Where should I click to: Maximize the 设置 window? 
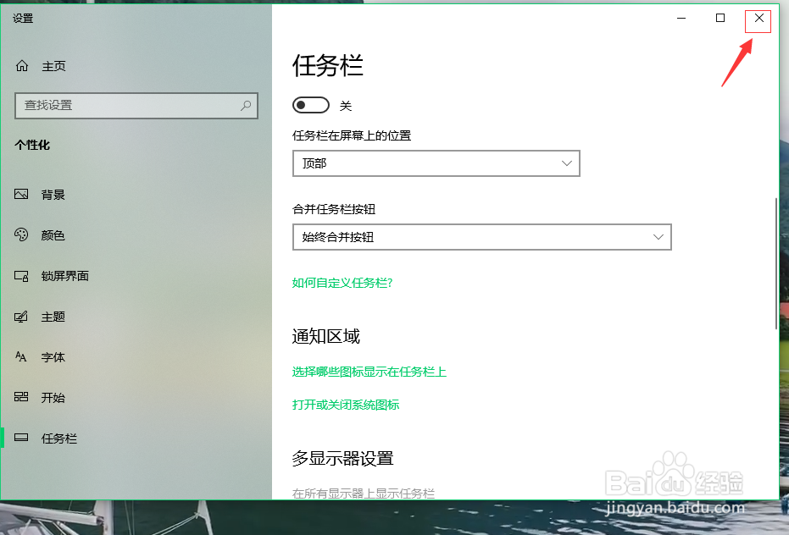720,18
